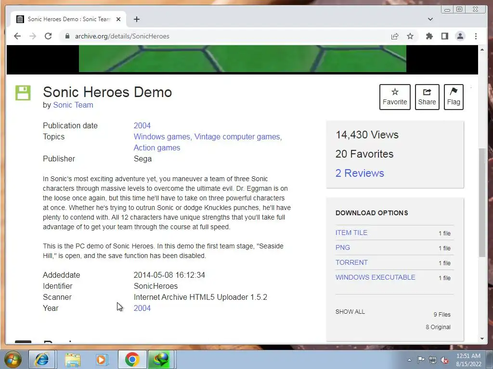Open a new tab with the plus button

coord(136,19)
